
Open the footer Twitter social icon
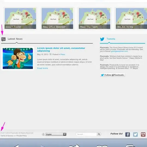click(x=135, y=135)
